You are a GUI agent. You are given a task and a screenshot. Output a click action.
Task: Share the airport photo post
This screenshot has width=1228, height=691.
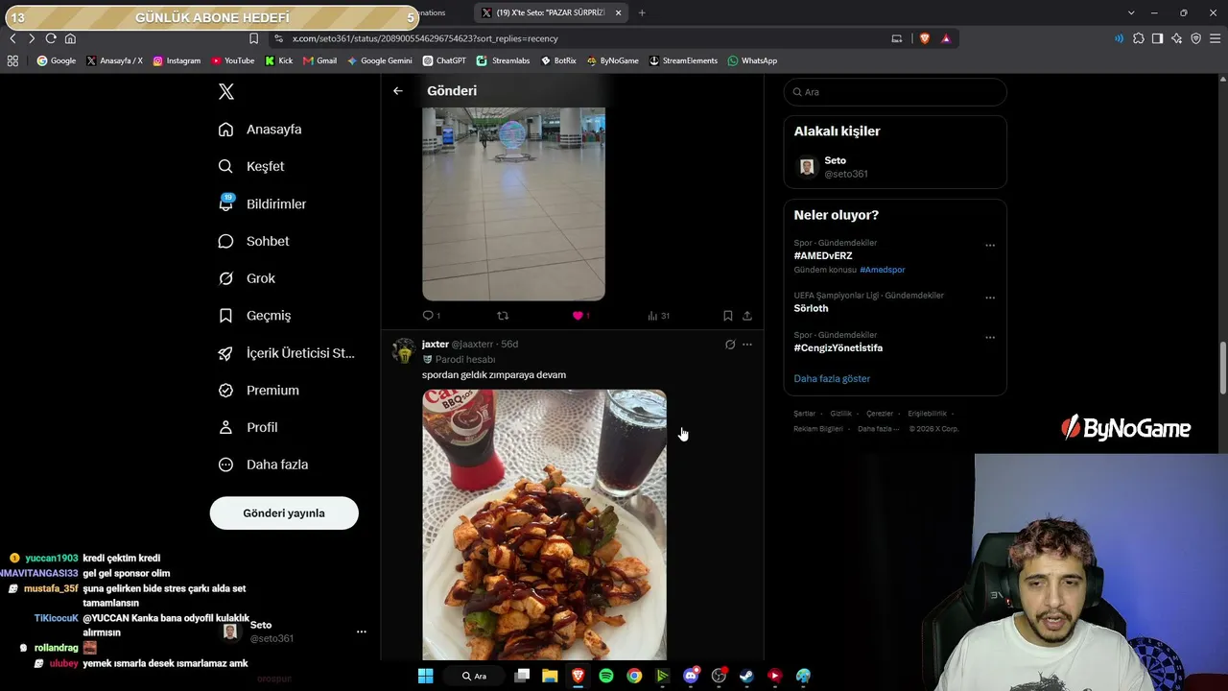tap(747, 316)
